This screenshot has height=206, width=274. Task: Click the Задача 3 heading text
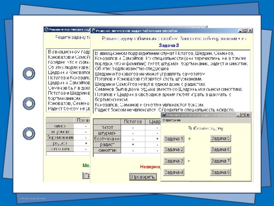point(169,45)
